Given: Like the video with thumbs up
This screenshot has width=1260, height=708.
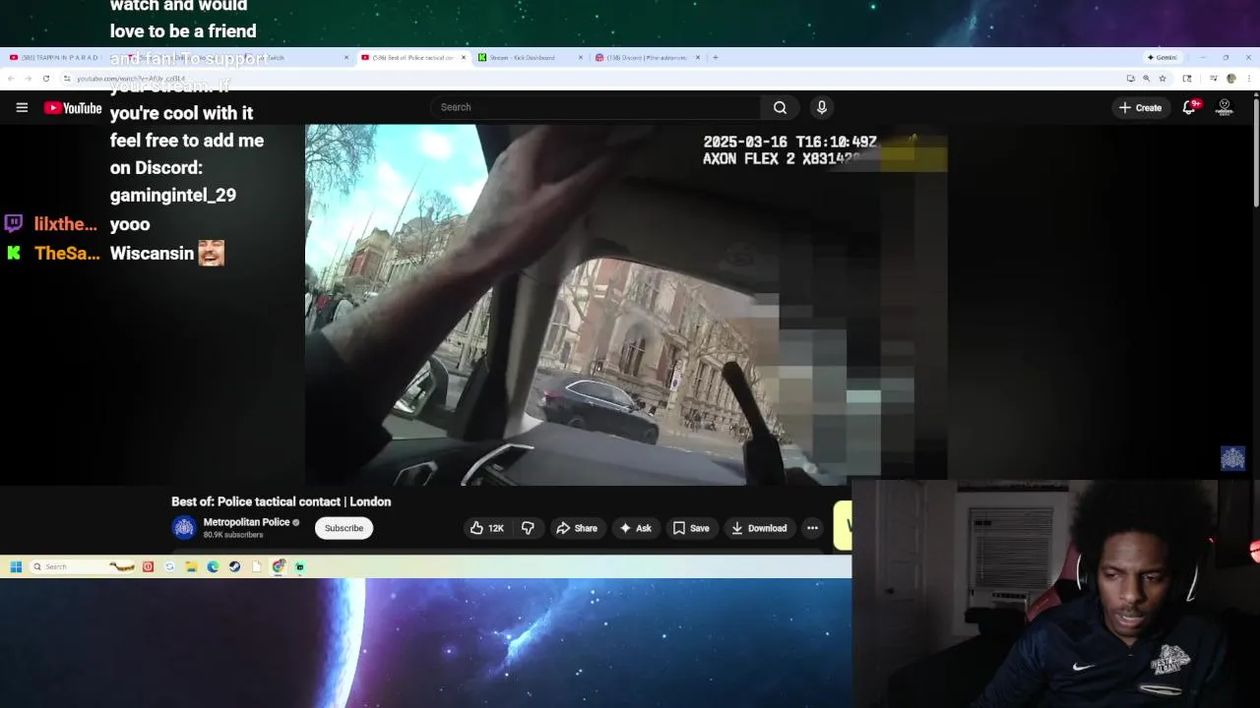Looking at the screenshot, I should click(x=486, y=528).
